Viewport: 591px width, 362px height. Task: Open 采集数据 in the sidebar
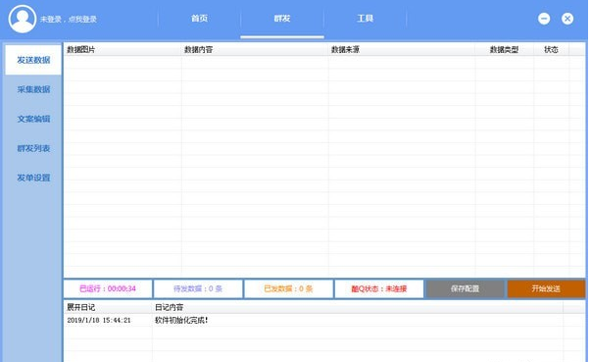33,89
